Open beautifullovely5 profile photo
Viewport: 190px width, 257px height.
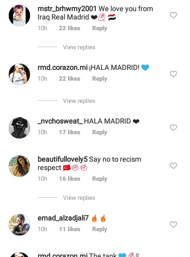(19, 166)
